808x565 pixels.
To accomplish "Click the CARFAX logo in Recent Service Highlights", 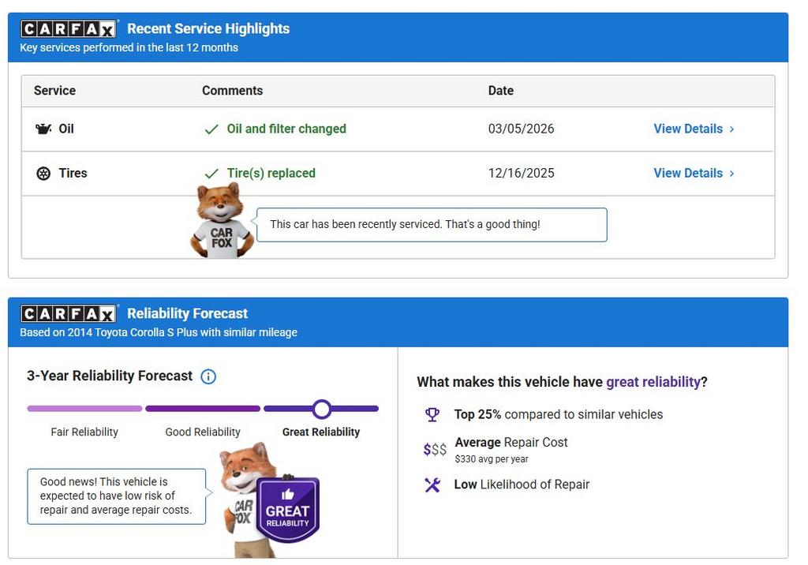I will click(x=69, y=29).
